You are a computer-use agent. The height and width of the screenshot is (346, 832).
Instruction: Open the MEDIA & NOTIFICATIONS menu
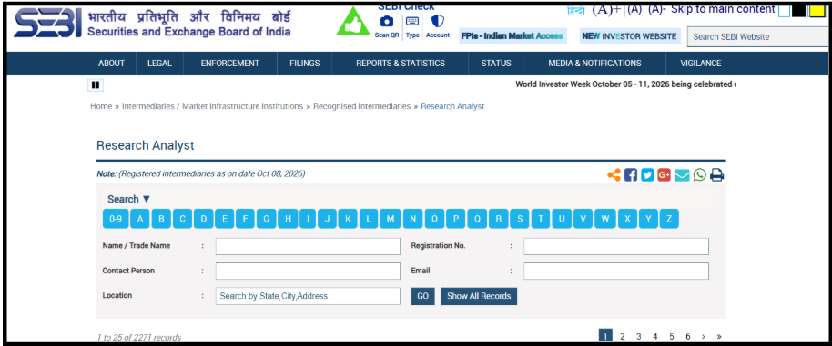[x=594, y=64]
